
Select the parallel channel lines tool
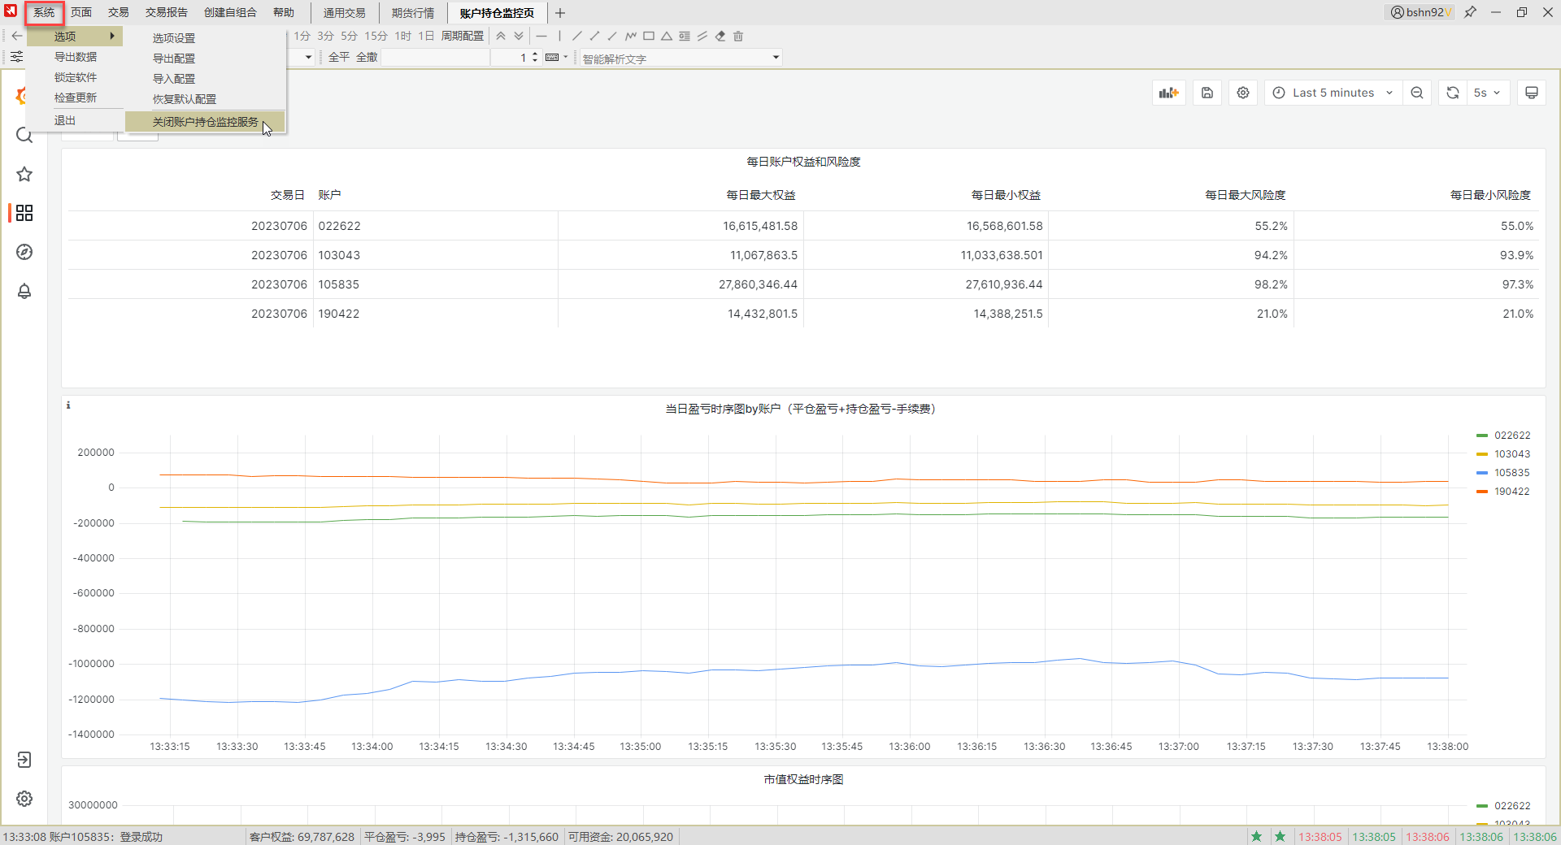tap(702, 36)
